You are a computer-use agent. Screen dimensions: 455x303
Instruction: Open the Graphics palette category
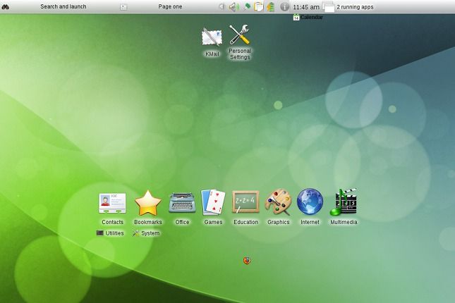[x=278, y=207]
